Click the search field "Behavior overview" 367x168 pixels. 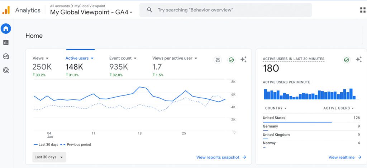tap(226, 10)
